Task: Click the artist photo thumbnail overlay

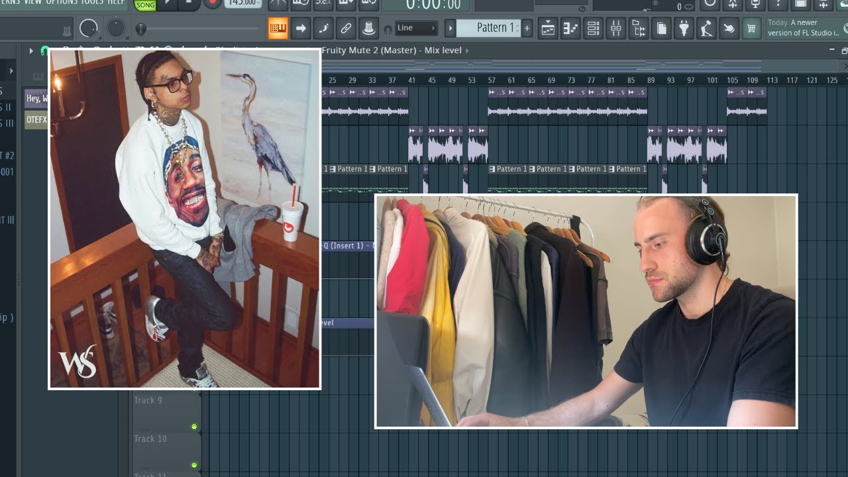Action: pyautogui.click(x=185, y=219)
